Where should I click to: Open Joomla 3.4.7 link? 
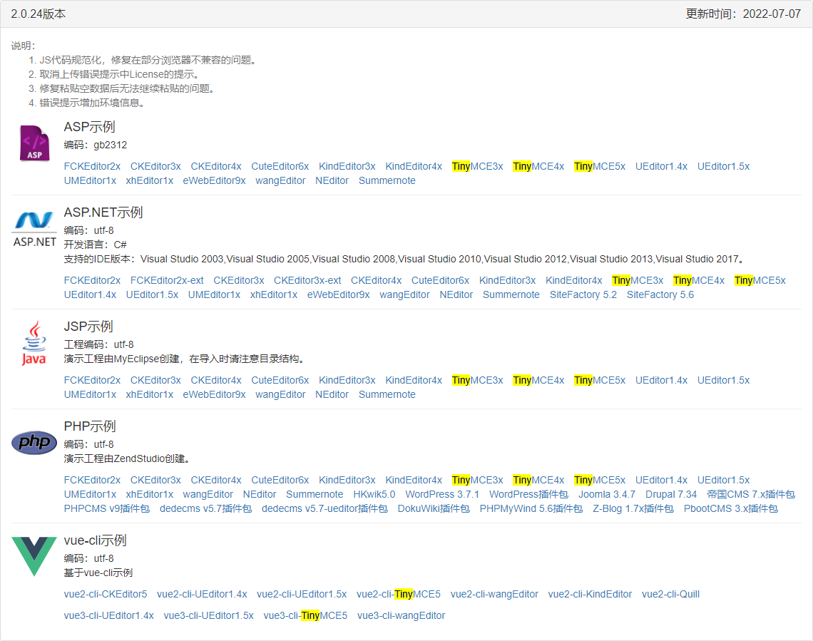coord(607,494)
